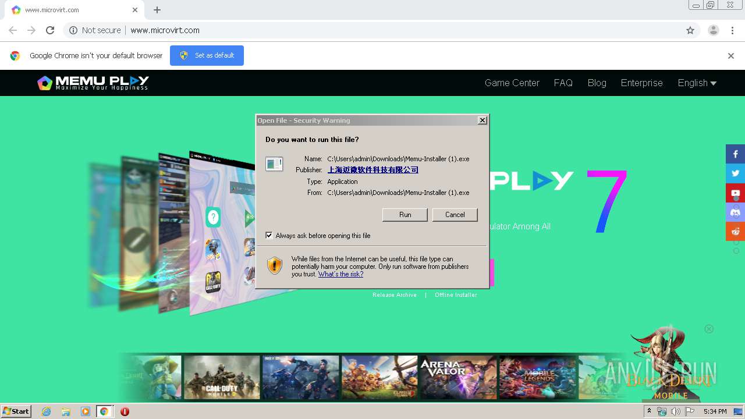Viewport: 745px width, 419px height.
Task: Click the MEmu Play logo
Action: 93,83
